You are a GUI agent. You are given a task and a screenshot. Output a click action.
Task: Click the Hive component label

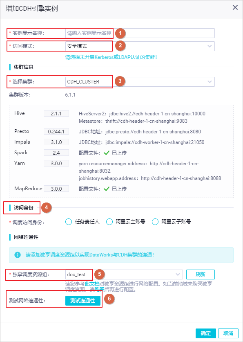pyautogui.click(x=20, y=113)
